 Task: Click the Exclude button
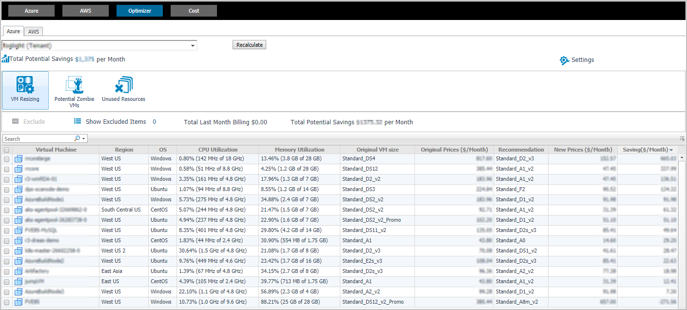pyautogui.click(x=29, y=122)
